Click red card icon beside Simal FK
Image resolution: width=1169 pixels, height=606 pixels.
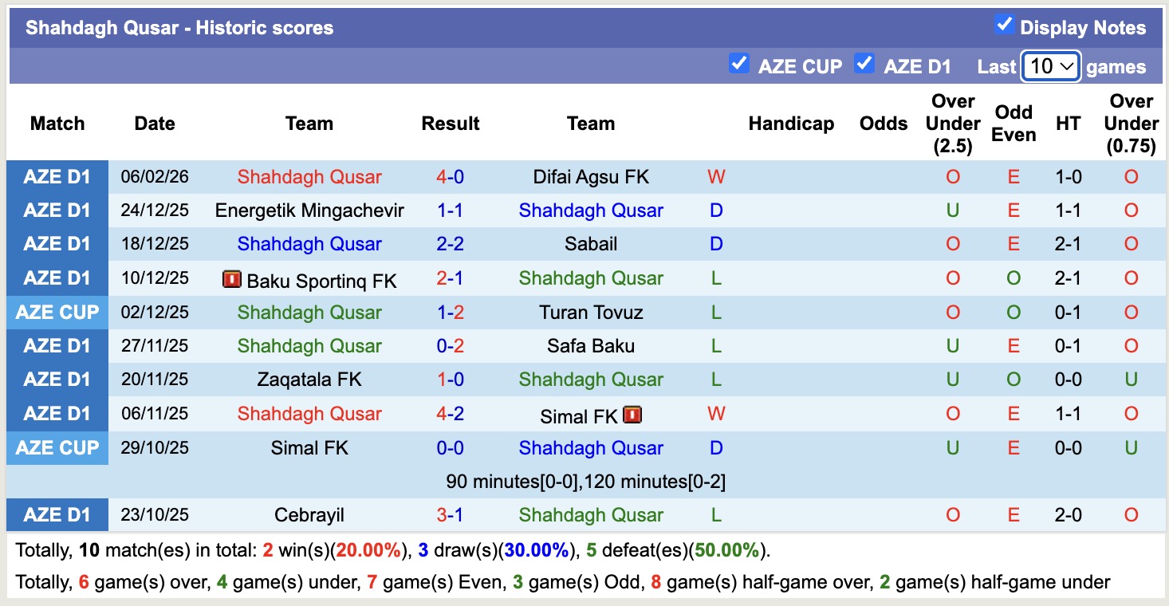coord(632,415)
